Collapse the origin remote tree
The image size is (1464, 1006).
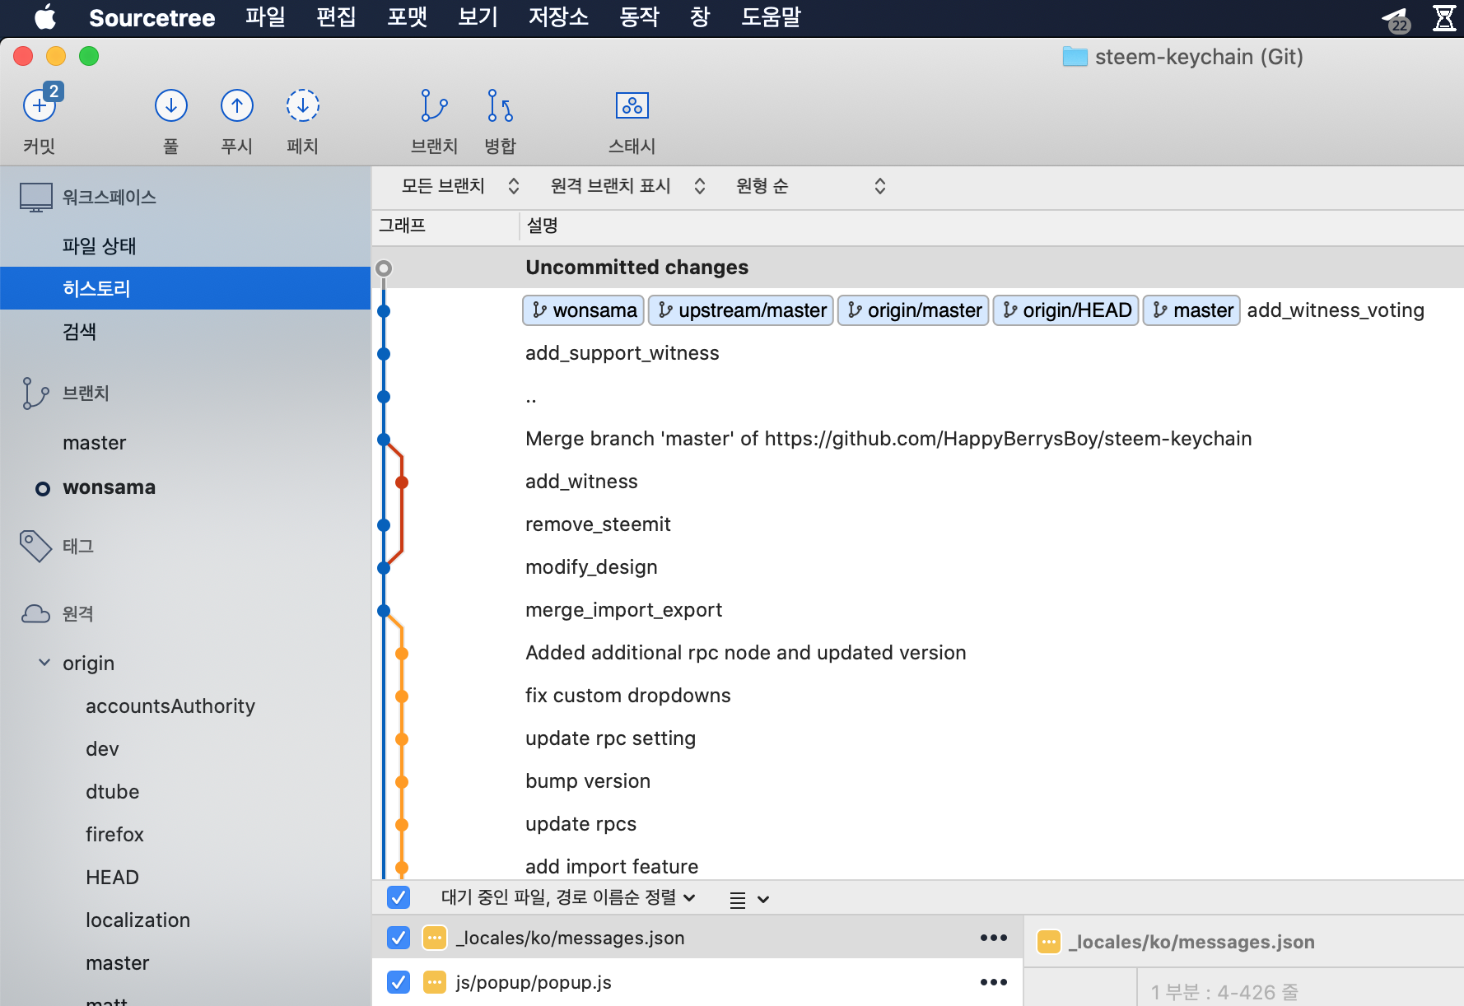[x=44, y=663]
